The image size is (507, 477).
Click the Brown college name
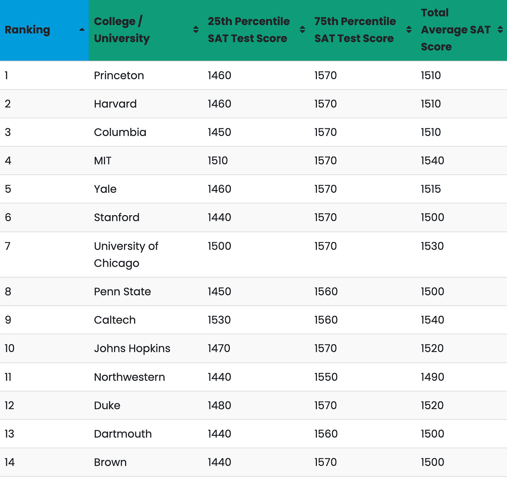110,462
